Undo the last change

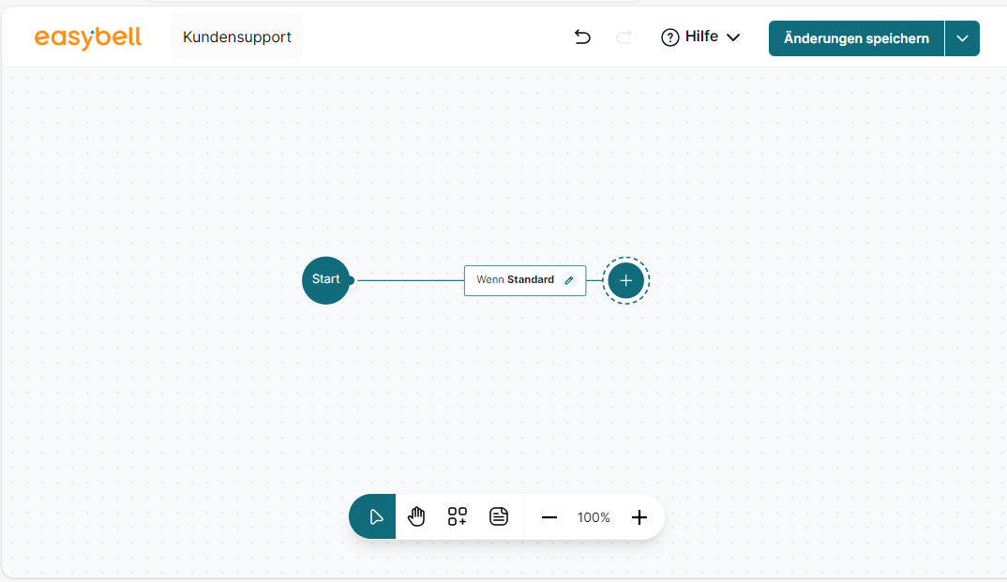click(582, 37)
